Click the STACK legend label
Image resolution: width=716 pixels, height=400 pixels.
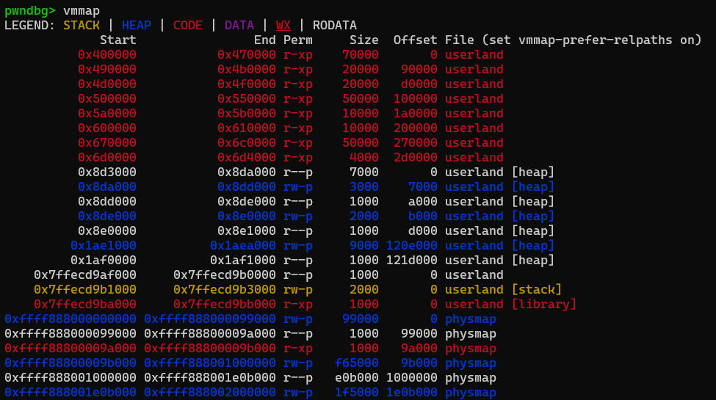[81, 25]
